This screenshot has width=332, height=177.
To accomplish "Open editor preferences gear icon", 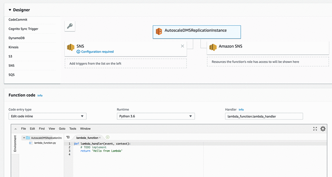I will pos(323,129).
